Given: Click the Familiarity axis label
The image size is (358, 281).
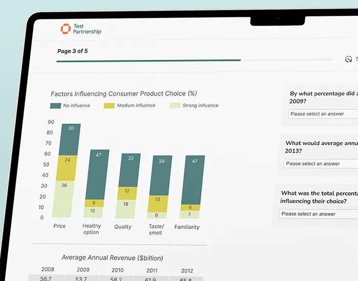Looking at the screenshot, I should pyautogui.click(x=187, y=227).
